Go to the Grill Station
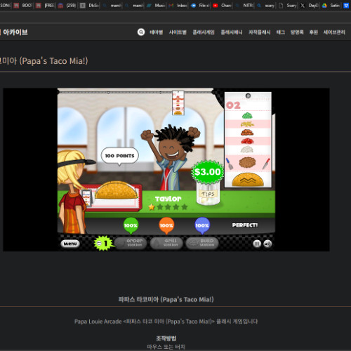The width and height of the screenshot is (351, 351). point(166,243)
